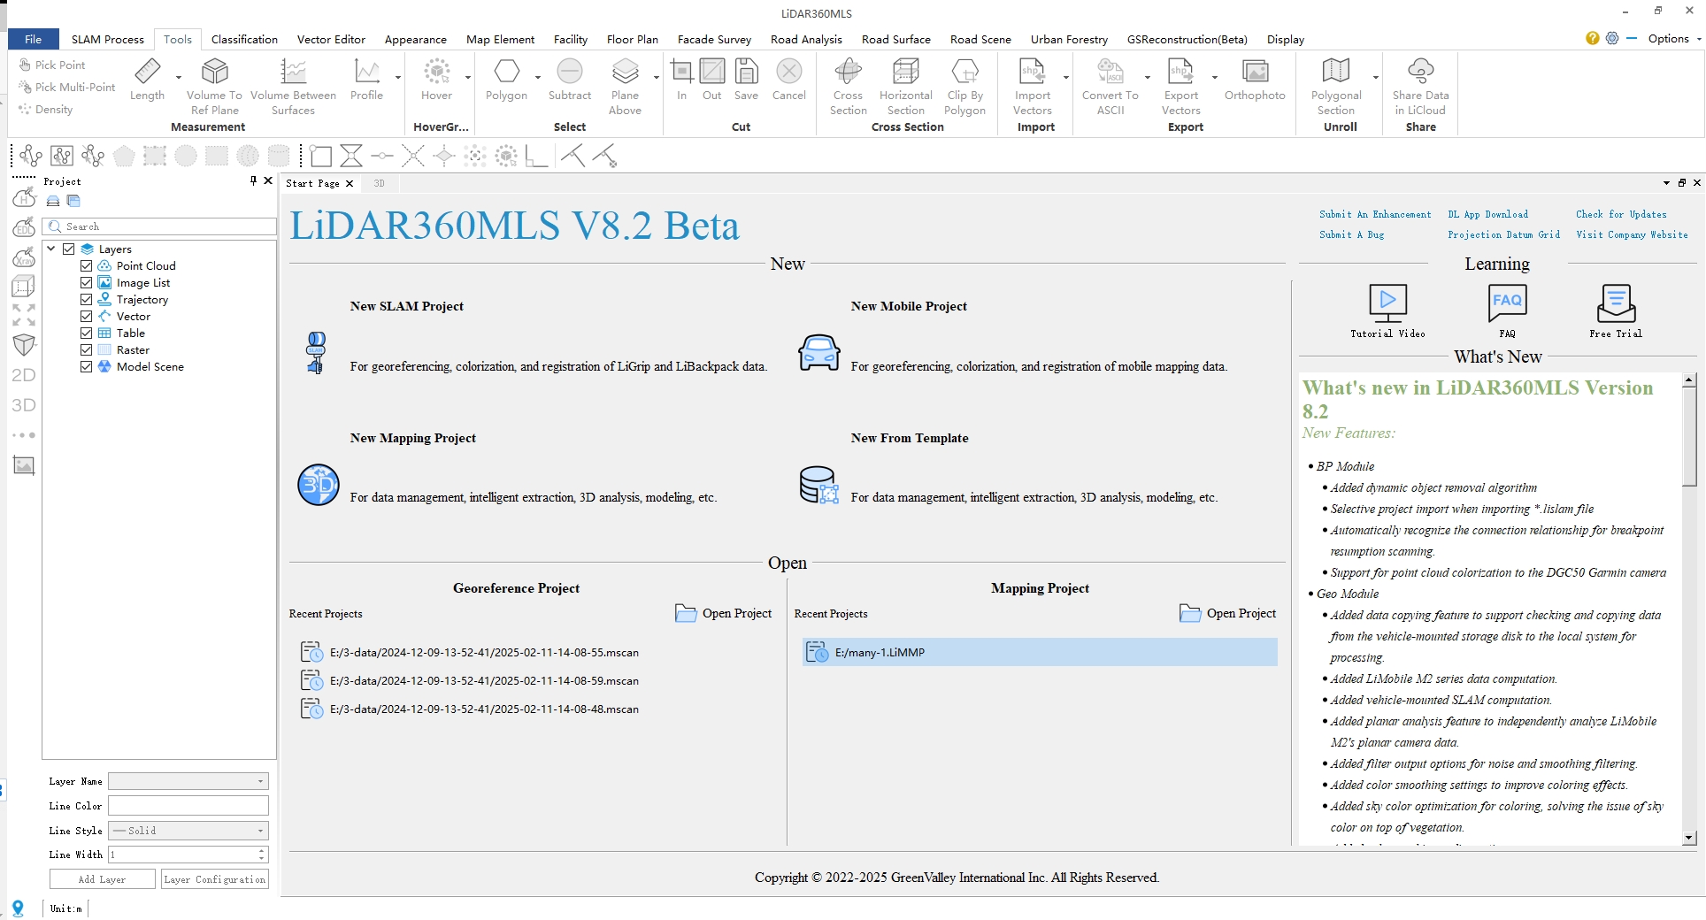Open the File menu
The width and height of the screenshot is (1706, 920).
click(x=34, y=39)
